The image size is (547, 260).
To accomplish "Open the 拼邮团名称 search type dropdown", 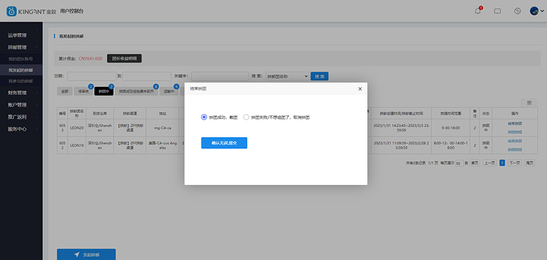I will click(287, 76).
